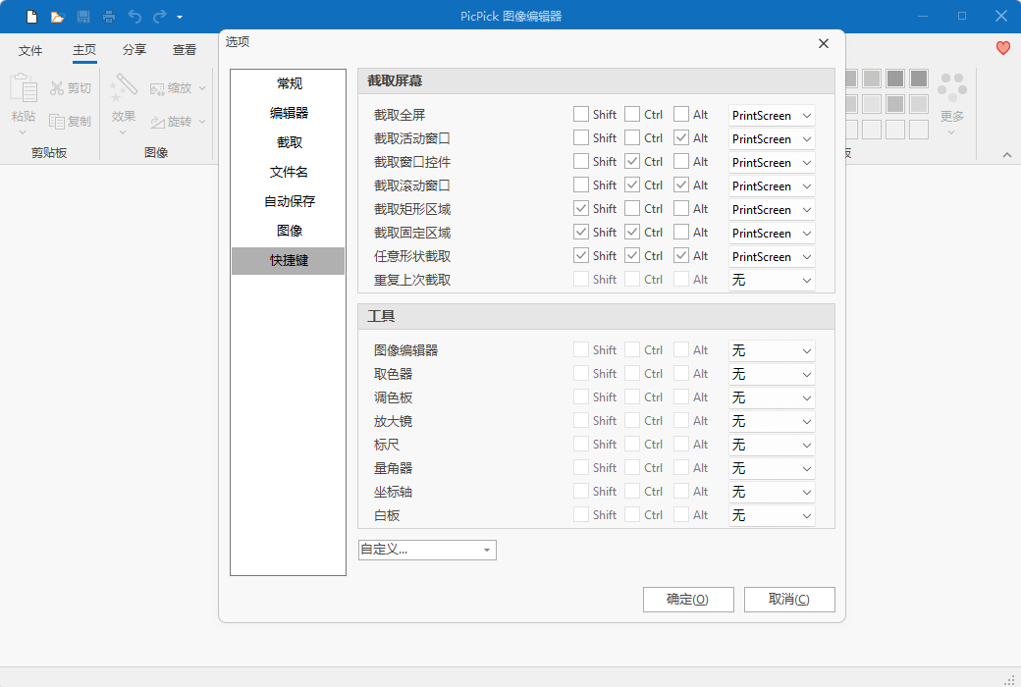This screenshot has height=687, width=1021.
Task: Check Shift for 截取滚动窗口
Action: tap(581, 185)
